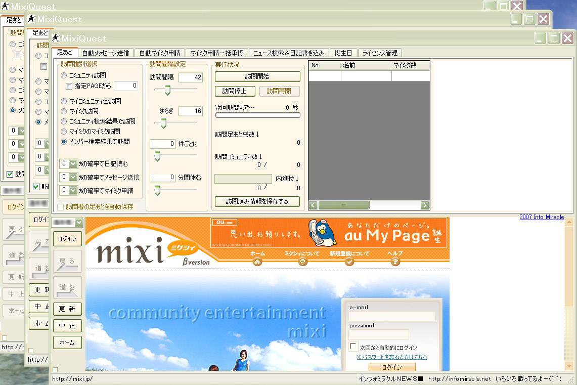Switch to the 誕生日 tab
The width and height of the screenshot is (577, 385).
click(343, 53)
